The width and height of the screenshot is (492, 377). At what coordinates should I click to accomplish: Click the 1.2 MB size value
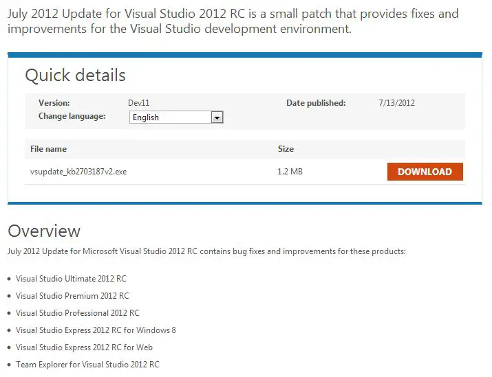coord(290,172)
